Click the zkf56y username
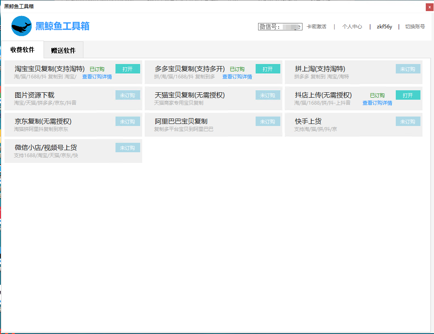Viewport: 434px width, 334px height. (384, 27)
